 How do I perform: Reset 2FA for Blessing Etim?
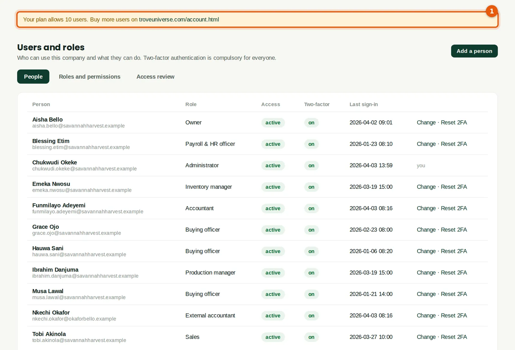(x=454, y=144)
